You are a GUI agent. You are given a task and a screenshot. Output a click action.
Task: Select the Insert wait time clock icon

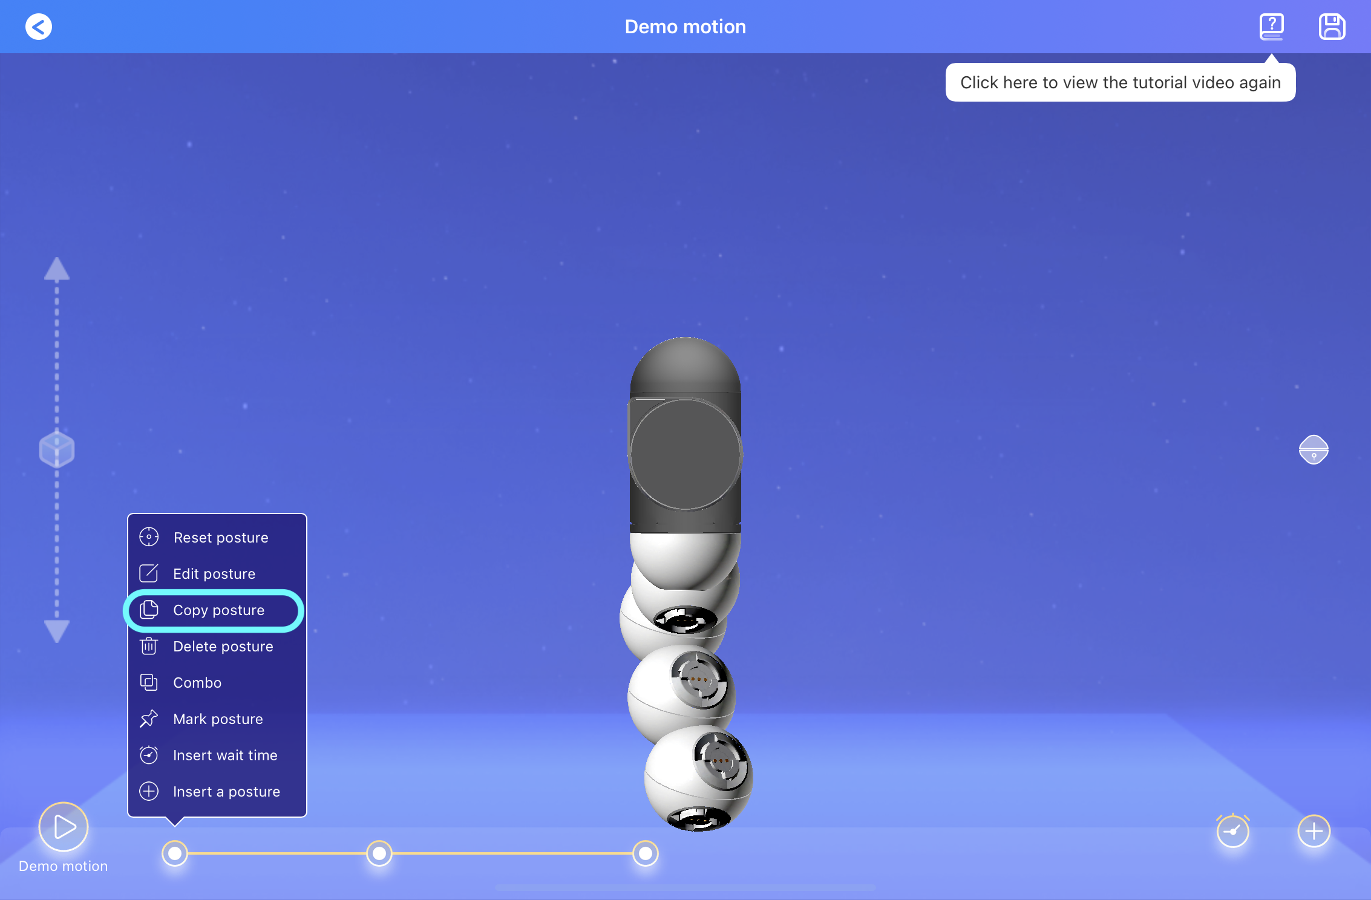tap(148, 755)
